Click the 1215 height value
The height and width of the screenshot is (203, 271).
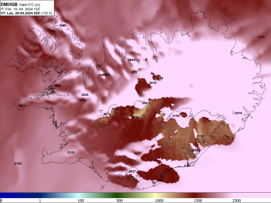point(159,78)
